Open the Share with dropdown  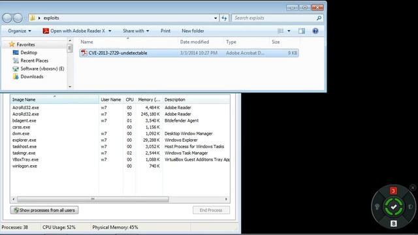[136, 31]
